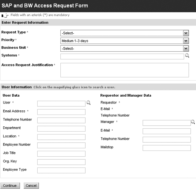Select the Manager E-Mail input field
This screenshot has width=196, height=190.
point(167,131)
